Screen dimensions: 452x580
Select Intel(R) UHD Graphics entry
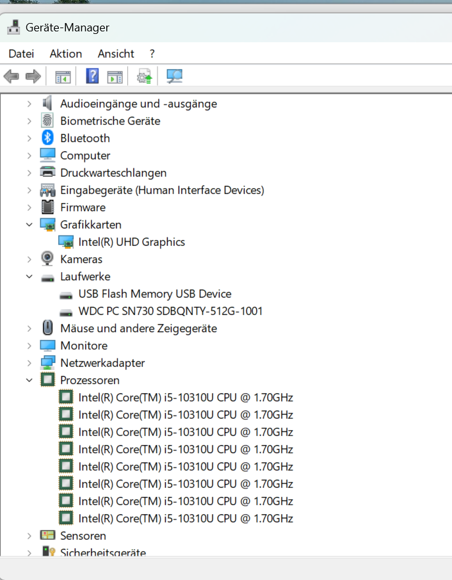pyautogui.click(x=131, y=242)
